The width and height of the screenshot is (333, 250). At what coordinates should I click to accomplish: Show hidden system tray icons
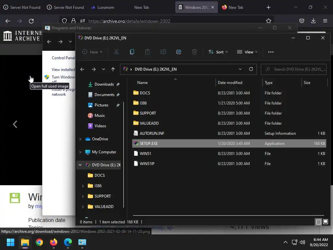(286, 242)
